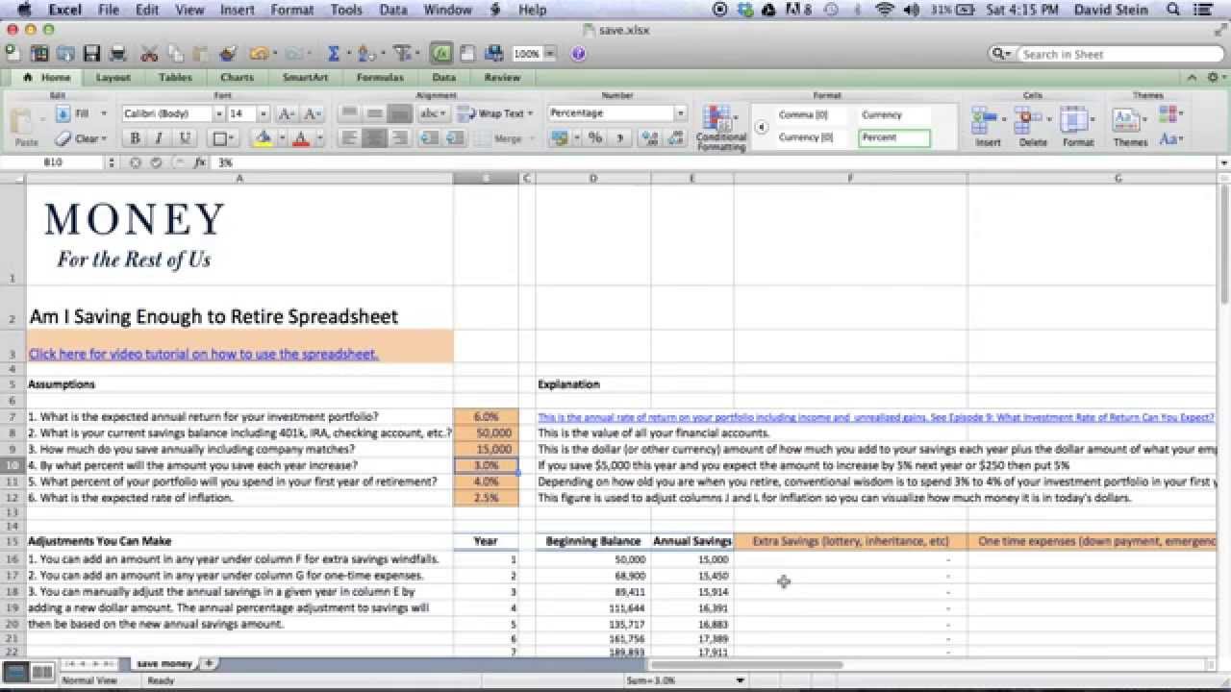The image size is (1231, 692).
Task: Apply the Currency cell style
Action: [x=894, y=114]
